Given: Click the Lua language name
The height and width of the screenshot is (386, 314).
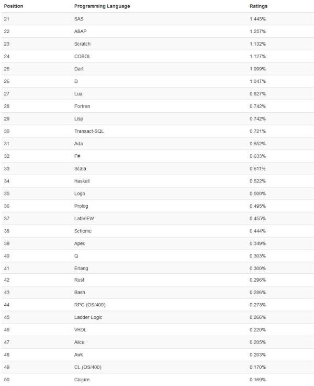Looking at the screenshot, I should [79, 94].
